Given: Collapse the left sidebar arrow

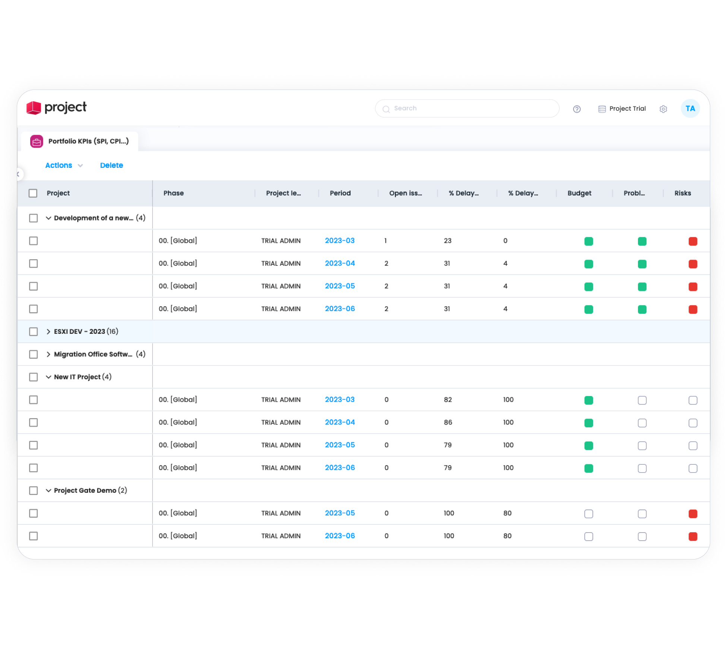Looking at the screenshot, I should tap(19, 174).
